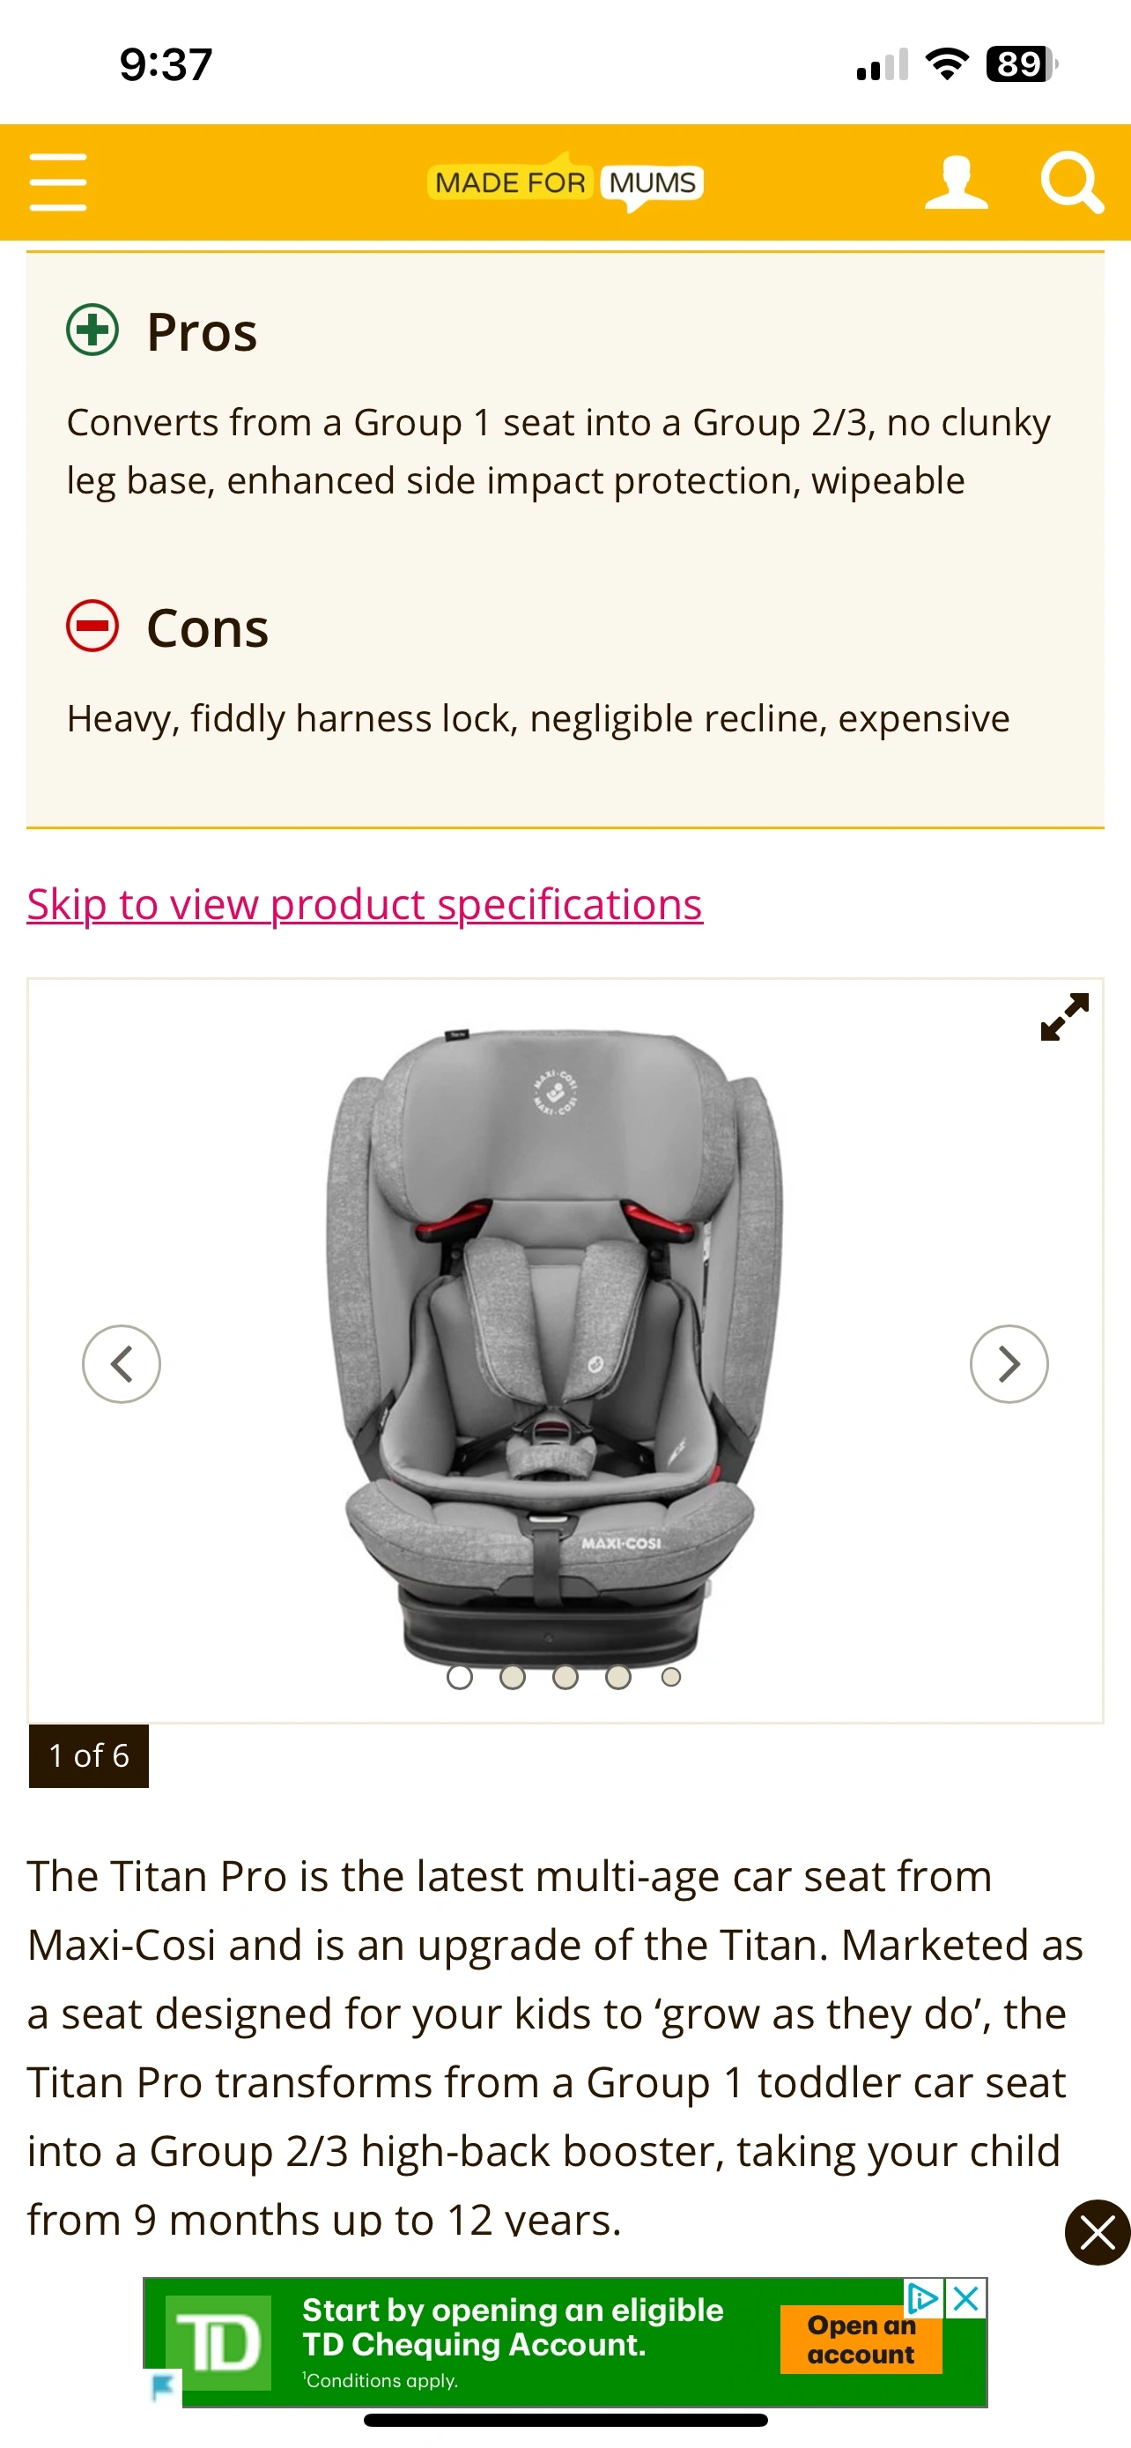Show the previous gallery image

point(122,1364)
